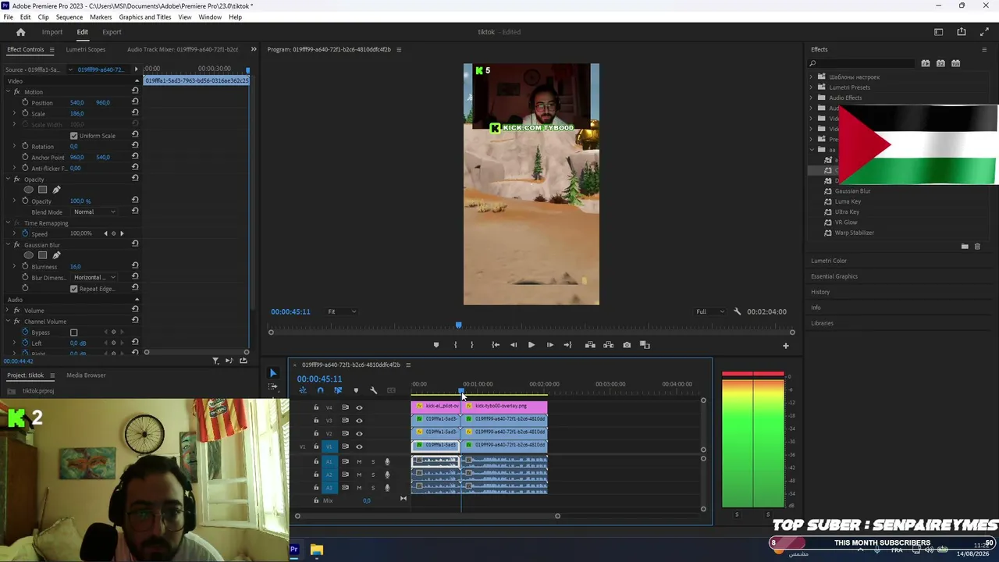Open the Blur Dimensions dropdown
The image size is (999, 562).
pyautogui.click(x=95, y=278)
